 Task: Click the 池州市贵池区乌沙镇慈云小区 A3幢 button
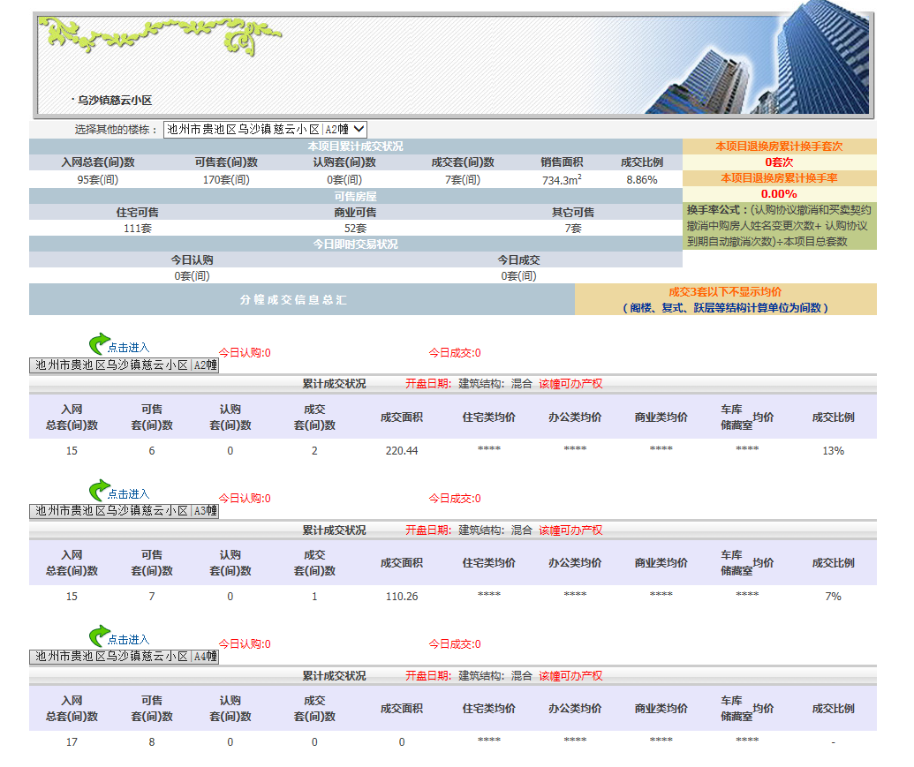pyautogui.click(x=125, y=511)
